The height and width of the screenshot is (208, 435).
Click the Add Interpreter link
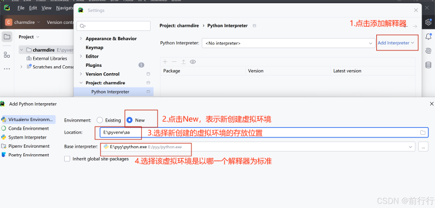coord(396,43)
